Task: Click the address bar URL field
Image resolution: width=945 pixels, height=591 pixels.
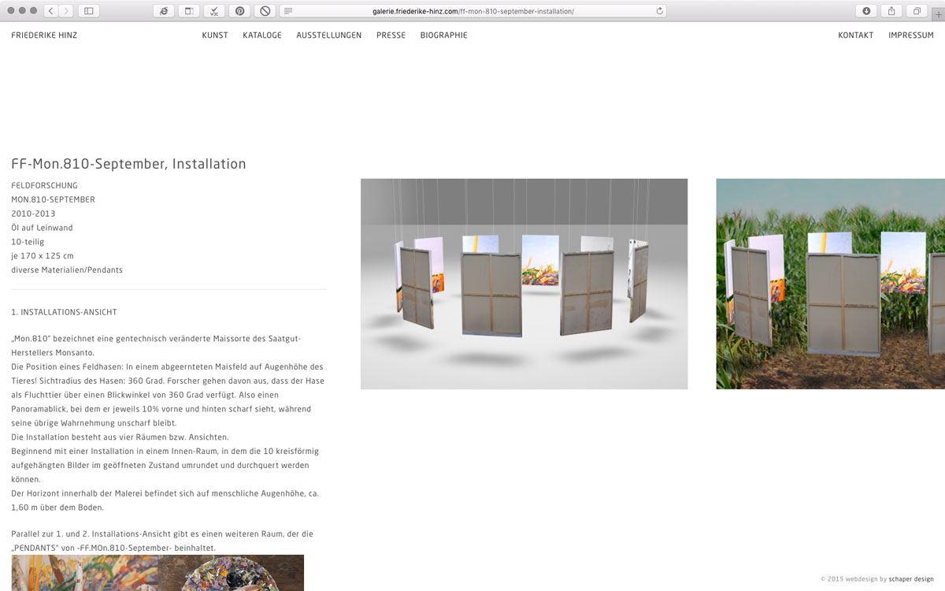Action: pos(473,11)
